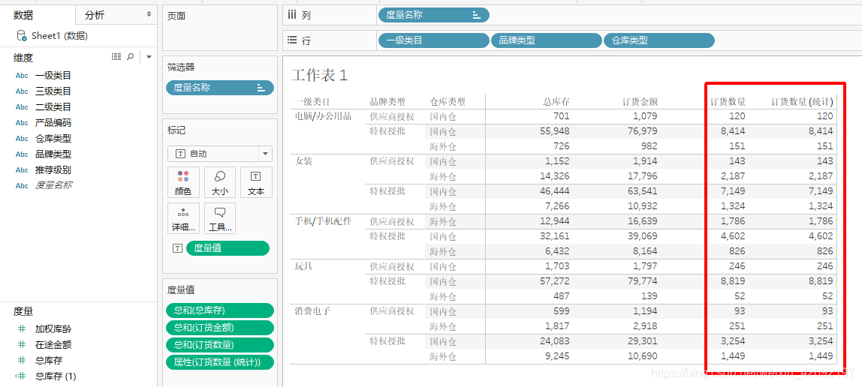Click the 度量值 pill on the marks card
This screenshot has height=387, width=862.
[228, 248]
